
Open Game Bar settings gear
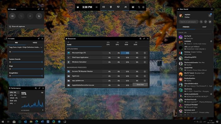(143, 7)
